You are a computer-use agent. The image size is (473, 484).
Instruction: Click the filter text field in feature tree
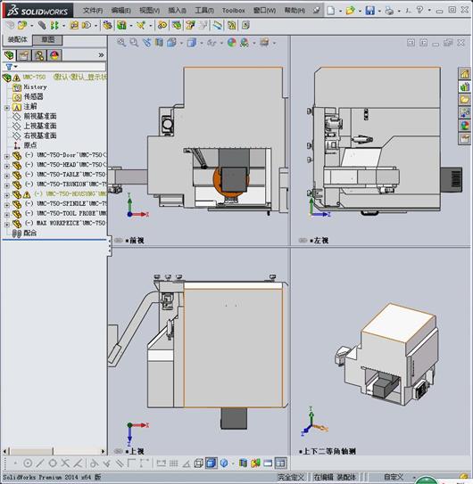[62, 67]
